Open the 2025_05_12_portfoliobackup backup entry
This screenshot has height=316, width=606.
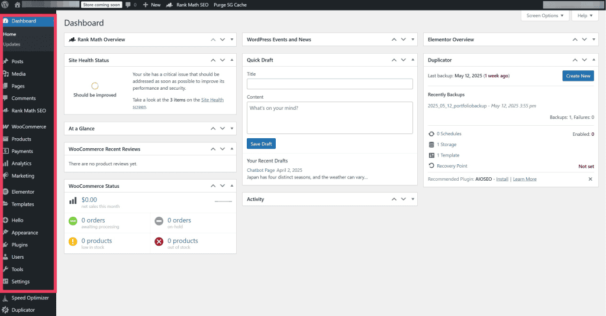click(457, 106)
